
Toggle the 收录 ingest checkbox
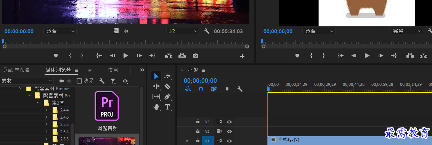coord(79,81)
